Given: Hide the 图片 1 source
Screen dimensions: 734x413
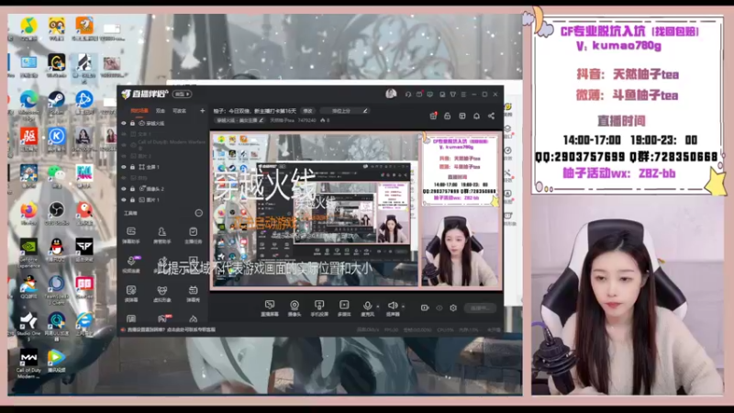Looking at the screenshot, I should 124,199.
